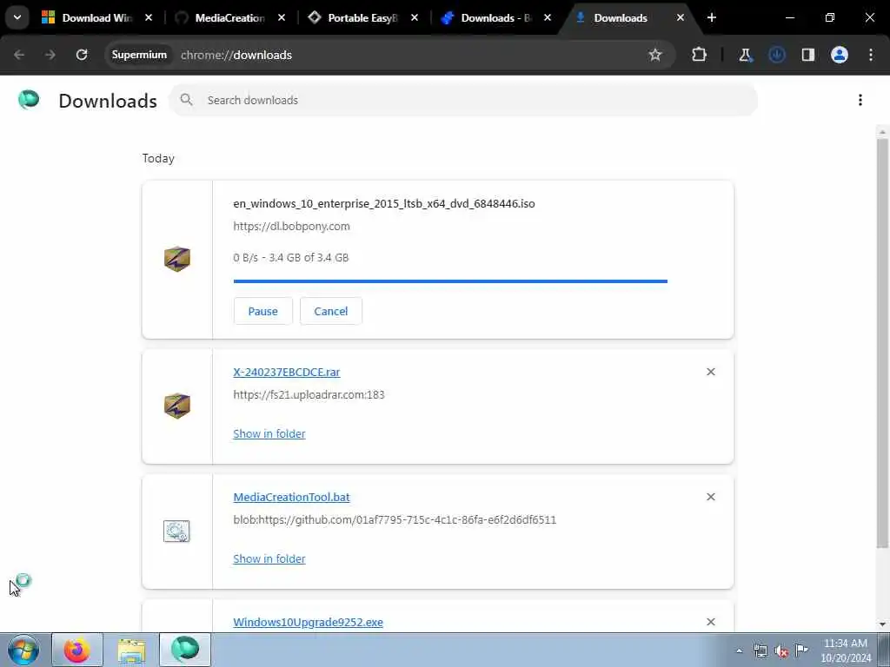Viewport: 890px width, 667px height.
Task: Close the Downloads - B tab
Action: [x=548, y=17]
